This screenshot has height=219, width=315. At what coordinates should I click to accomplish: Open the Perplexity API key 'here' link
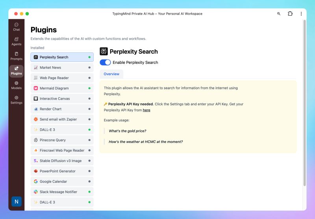click(x=146, y=110)
